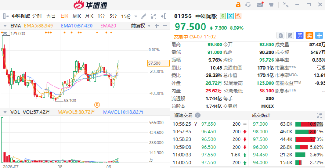Viewport: 325px width, 168px height.
Task: Click the orange 卖 sell button
Action: 309,35
